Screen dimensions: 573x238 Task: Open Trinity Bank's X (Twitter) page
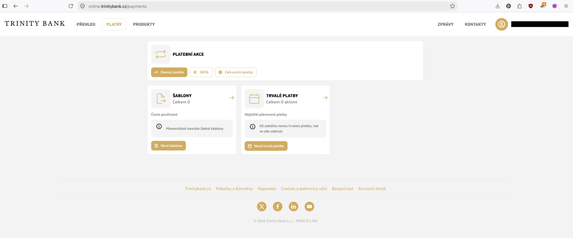(262, 207)
